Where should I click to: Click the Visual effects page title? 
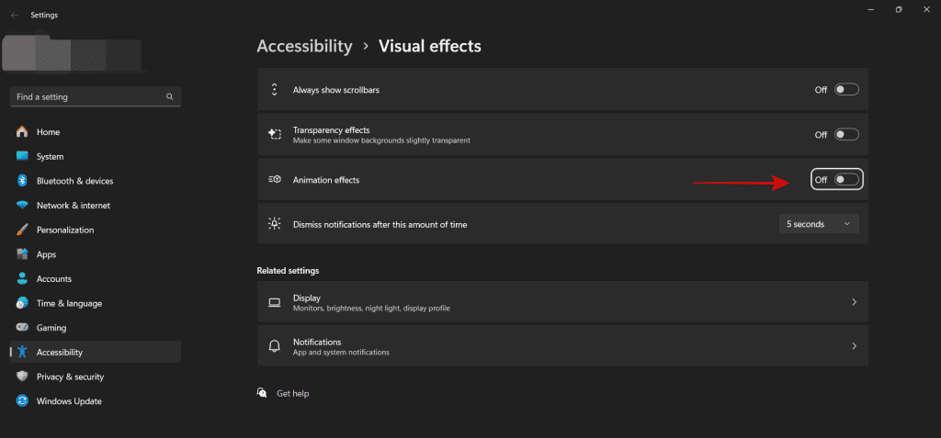(430, 46)
